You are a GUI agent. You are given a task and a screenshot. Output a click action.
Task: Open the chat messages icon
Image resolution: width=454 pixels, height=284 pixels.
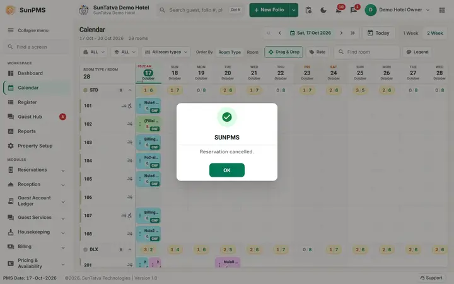pos(354,10)
